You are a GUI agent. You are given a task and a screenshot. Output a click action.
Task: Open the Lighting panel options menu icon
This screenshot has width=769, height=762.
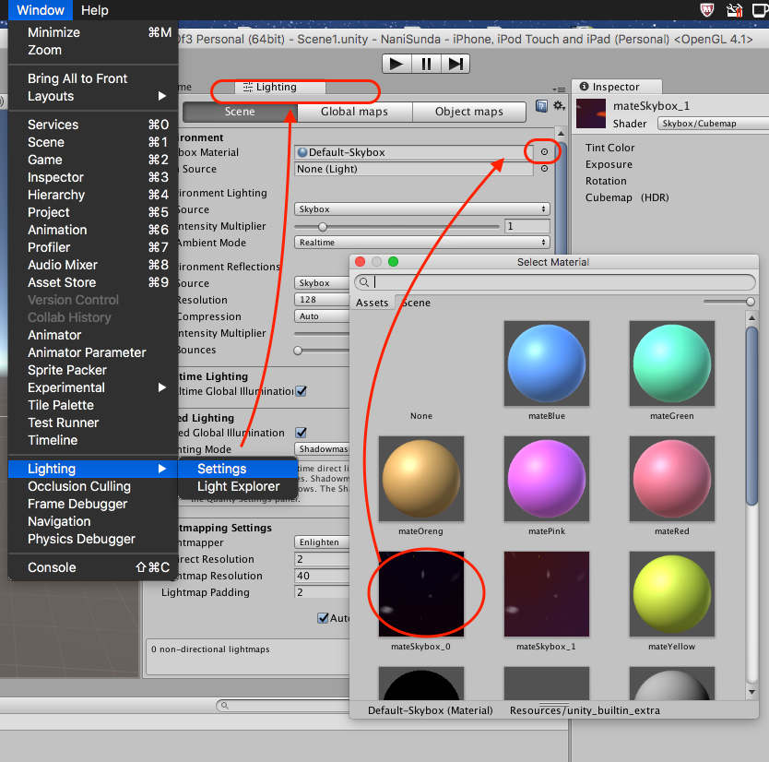pos(559,89)
